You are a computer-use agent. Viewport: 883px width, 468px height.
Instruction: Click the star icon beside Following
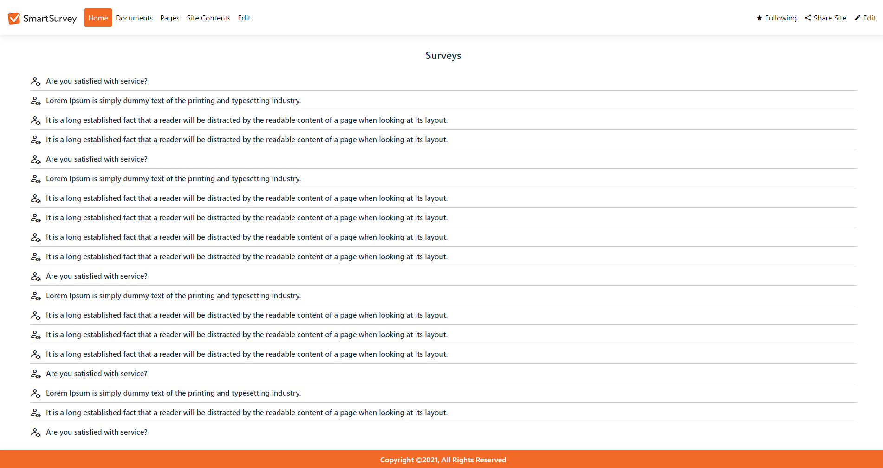click(x=760, y=18)
